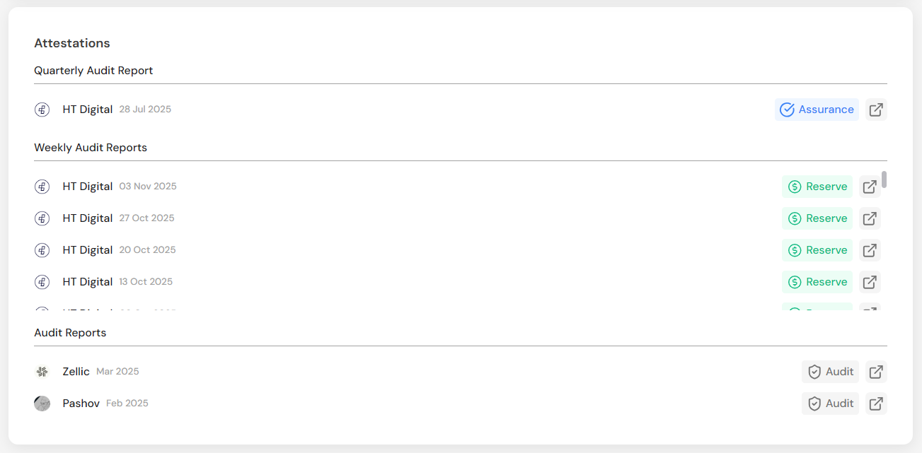Open Pashov audit report external link
The image size is (922, 453).
pyautogui.click(x=876, y=404)
